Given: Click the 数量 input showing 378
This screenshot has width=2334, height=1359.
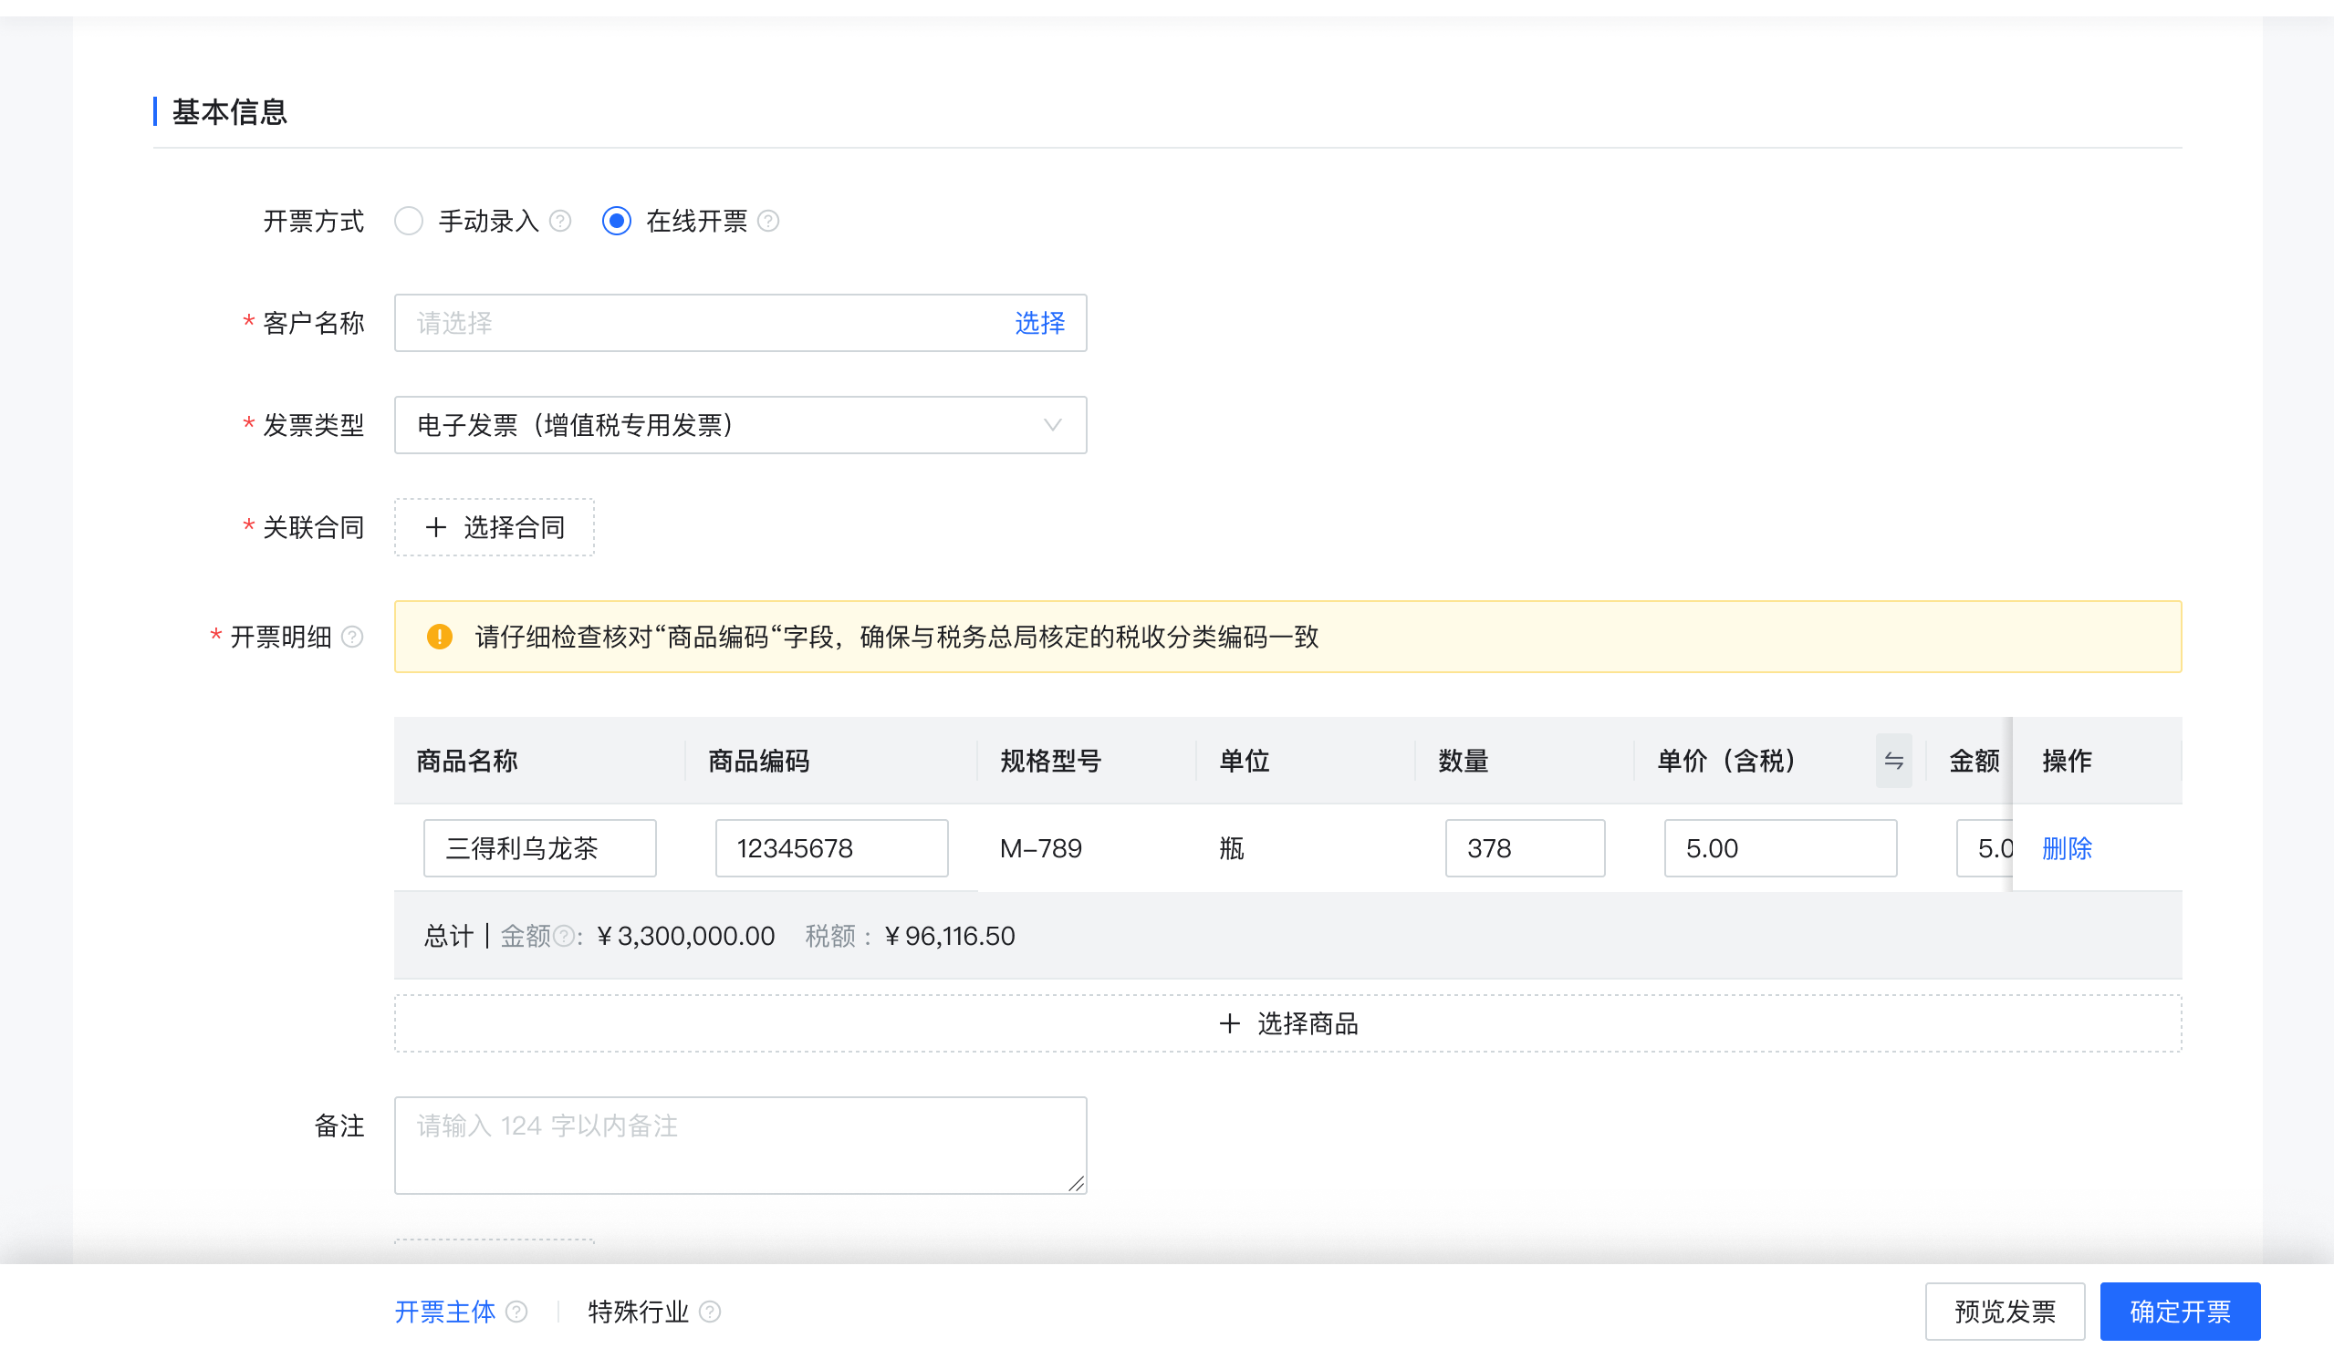Looking at the screenshot, I should (x=1524, y=848).
